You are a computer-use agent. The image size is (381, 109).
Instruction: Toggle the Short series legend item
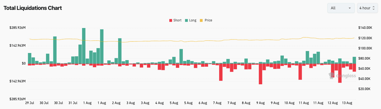coord(175,20)
